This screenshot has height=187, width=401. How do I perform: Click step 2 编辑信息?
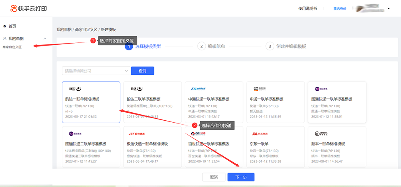point(211,46)
